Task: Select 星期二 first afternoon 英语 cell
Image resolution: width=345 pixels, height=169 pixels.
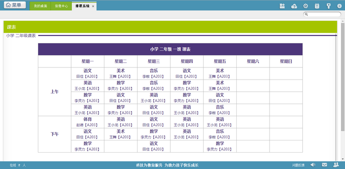Action: pos(121,122)
